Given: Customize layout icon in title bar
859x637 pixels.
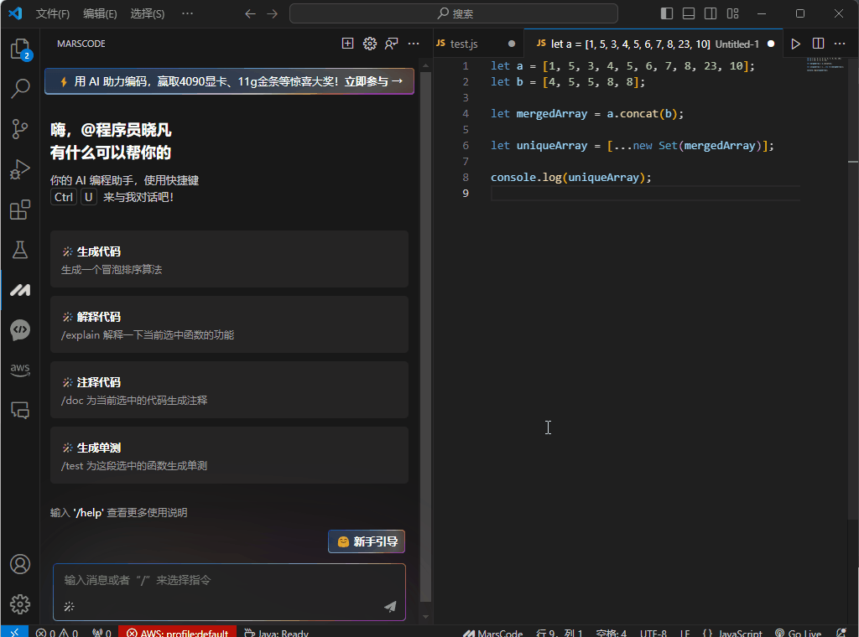Looking at the screenshot, I should coord(733,13).
